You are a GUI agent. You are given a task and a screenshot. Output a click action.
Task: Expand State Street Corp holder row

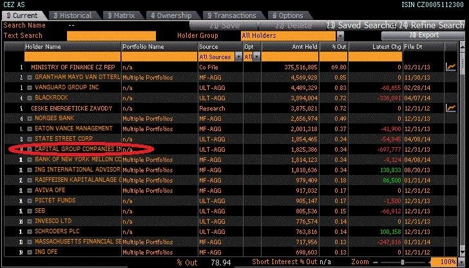click(x=30, y=139)
